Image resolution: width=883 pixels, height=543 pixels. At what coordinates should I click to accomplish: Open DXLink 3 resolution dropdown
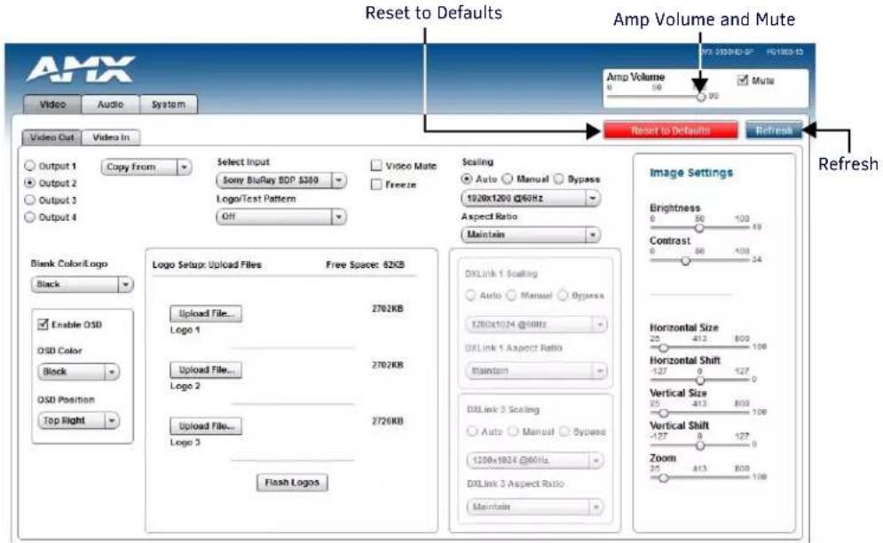coord(535,460)
